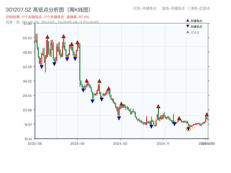Click the first blue triangle below 2022-08 peak
Image resolution: width=231 pixels, height=173 pixels.
click(42, 66)
